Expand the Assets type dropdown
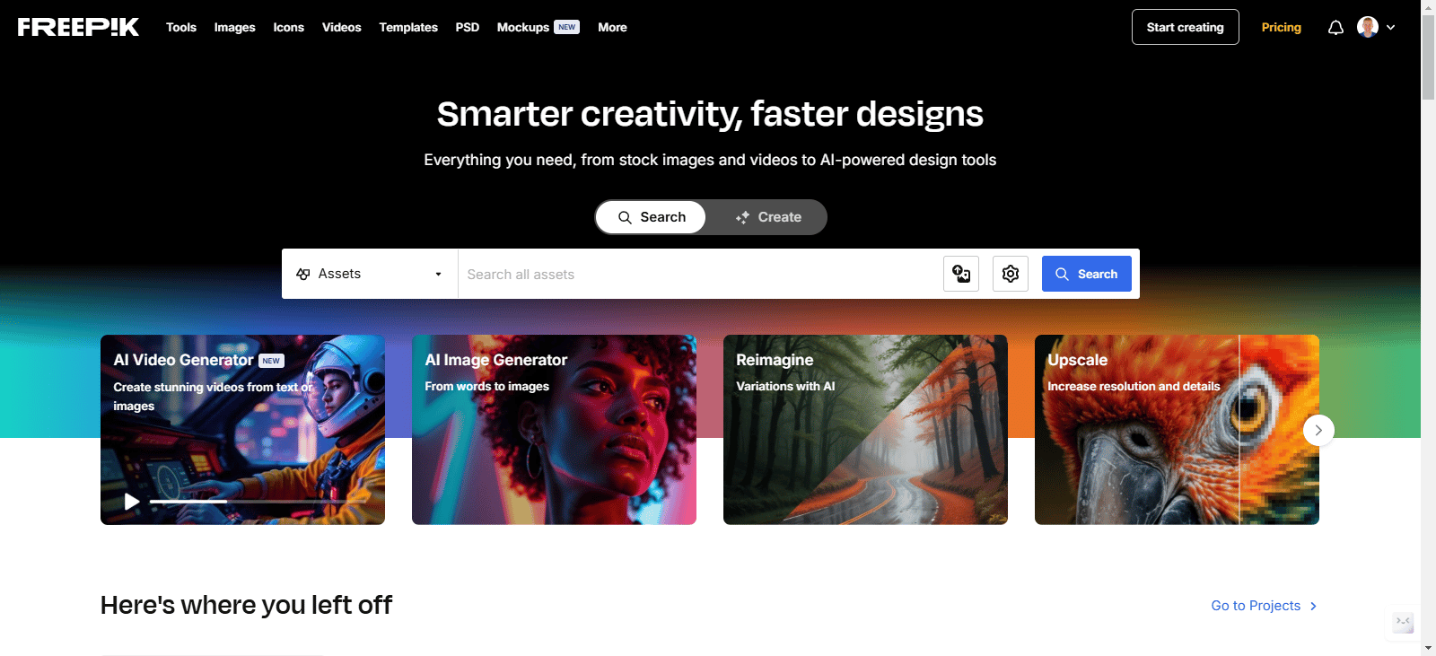The width and height of the screenshot is (1436, 656). coord(370,274)
